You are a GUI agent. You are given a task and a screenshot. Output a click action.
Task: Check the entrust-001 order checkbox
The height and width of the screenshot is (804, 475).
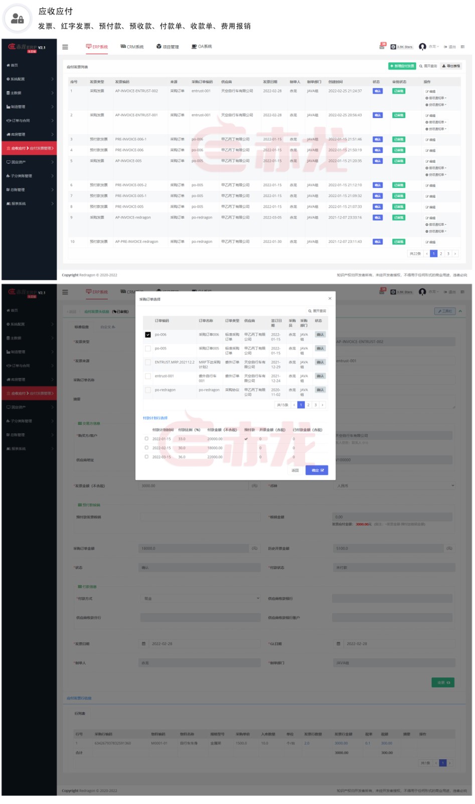click(148, 376)
